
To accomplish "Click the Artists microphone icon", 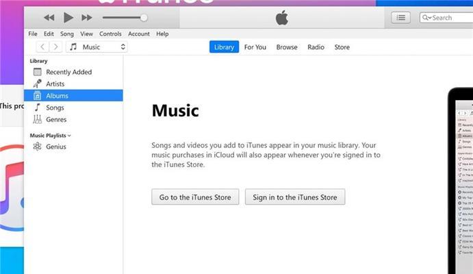I will point(38,84).
